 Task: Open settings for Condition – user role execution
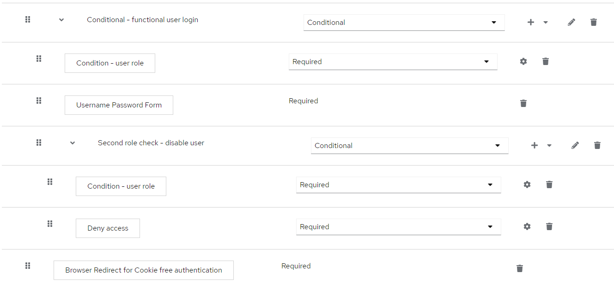(x=523, y=61)
